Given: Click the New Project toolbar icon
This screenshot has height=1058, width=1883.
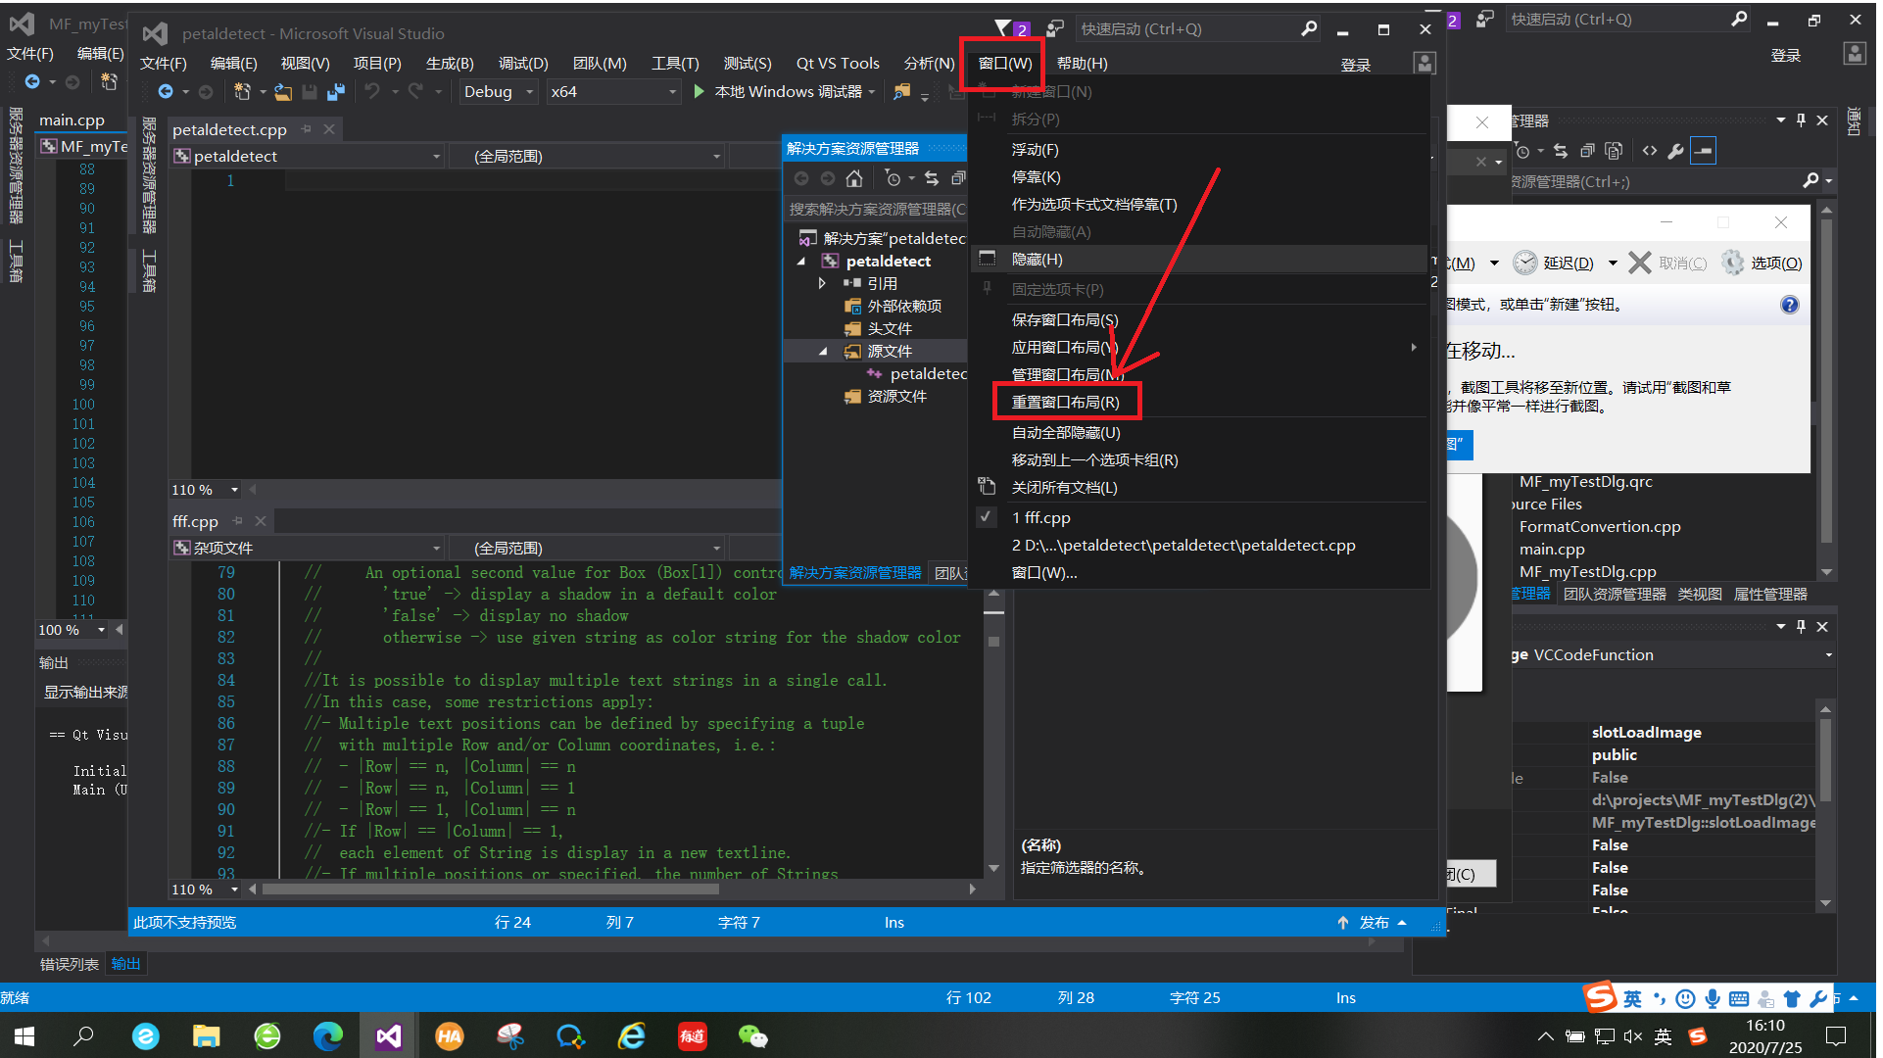Looking at the screenshot, I should pyautogui.click(x=242, y=92).
